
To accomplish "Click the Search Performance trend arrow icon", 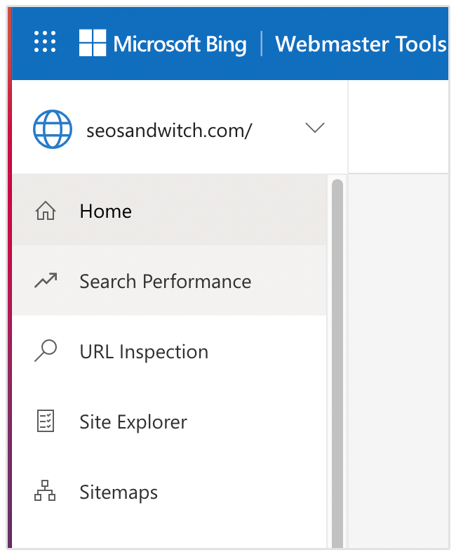I will (x=46, y=281).
